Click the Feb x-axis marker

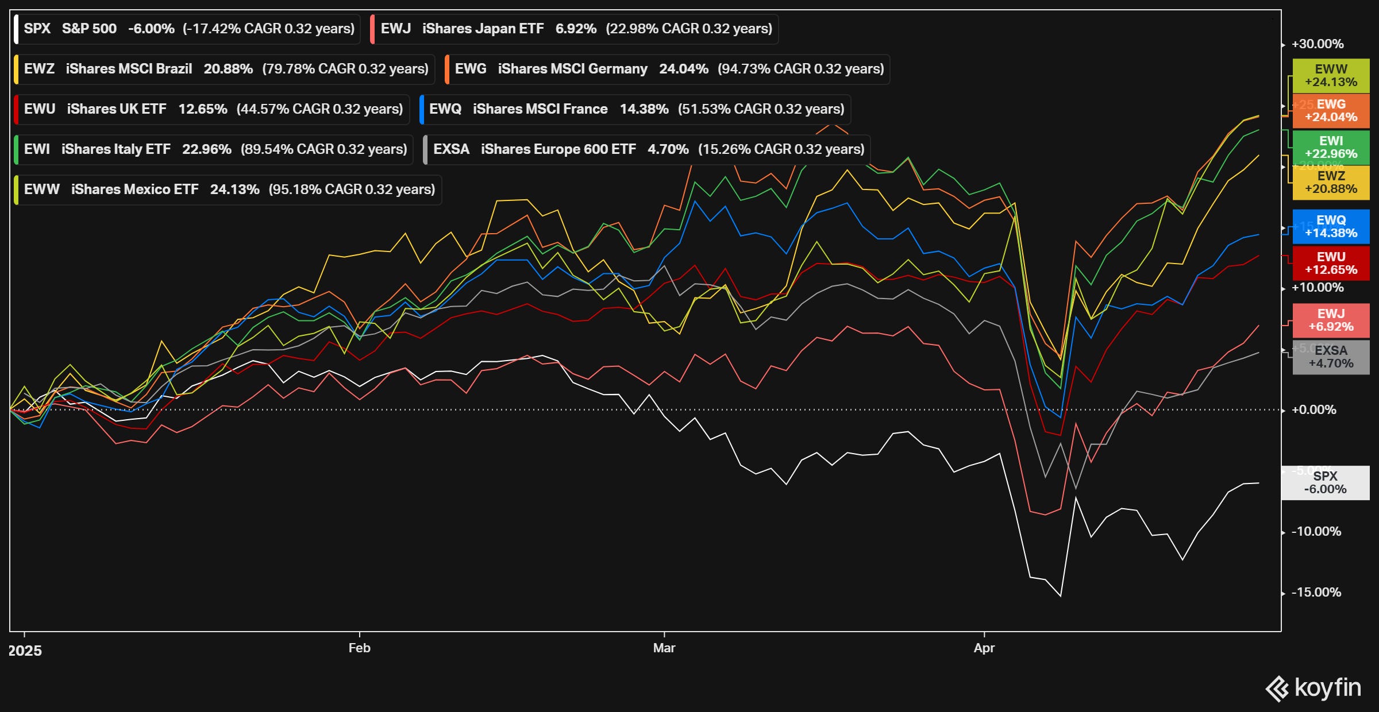coord(360,648)
